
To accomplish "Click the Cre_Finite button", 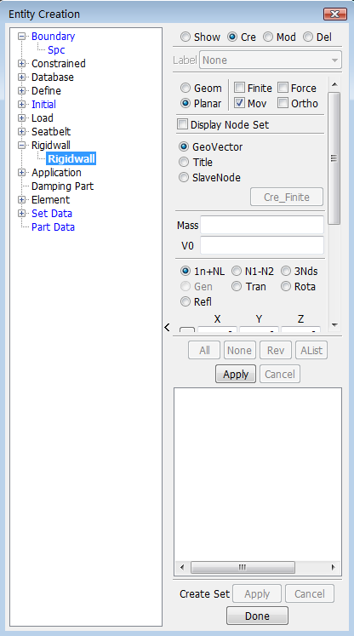I will click(287, 198).
